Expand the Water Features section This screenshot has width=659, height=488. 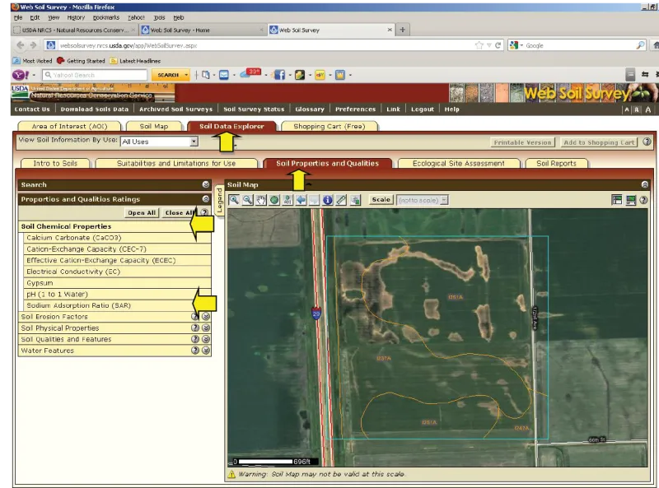tap(206, 351)
